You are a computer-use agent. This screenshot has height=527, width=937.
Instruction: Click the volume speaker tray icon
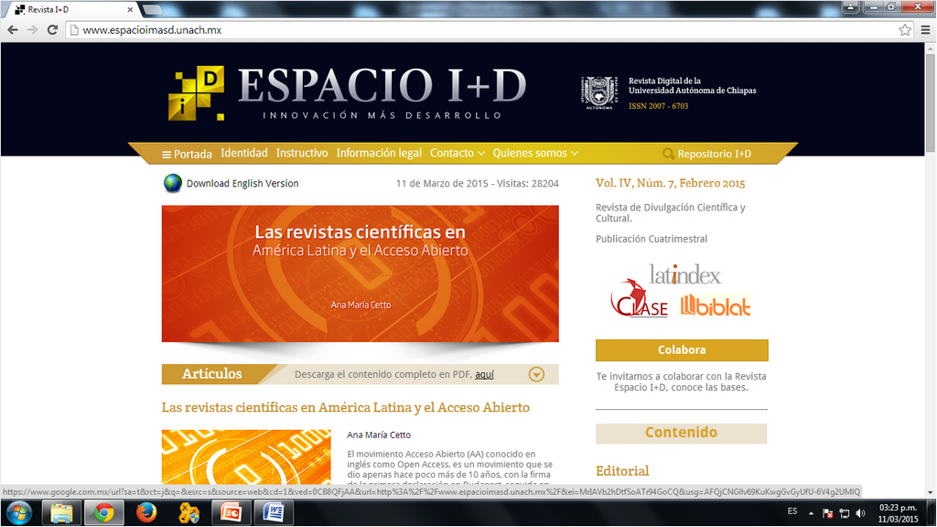tap(860, 513)
